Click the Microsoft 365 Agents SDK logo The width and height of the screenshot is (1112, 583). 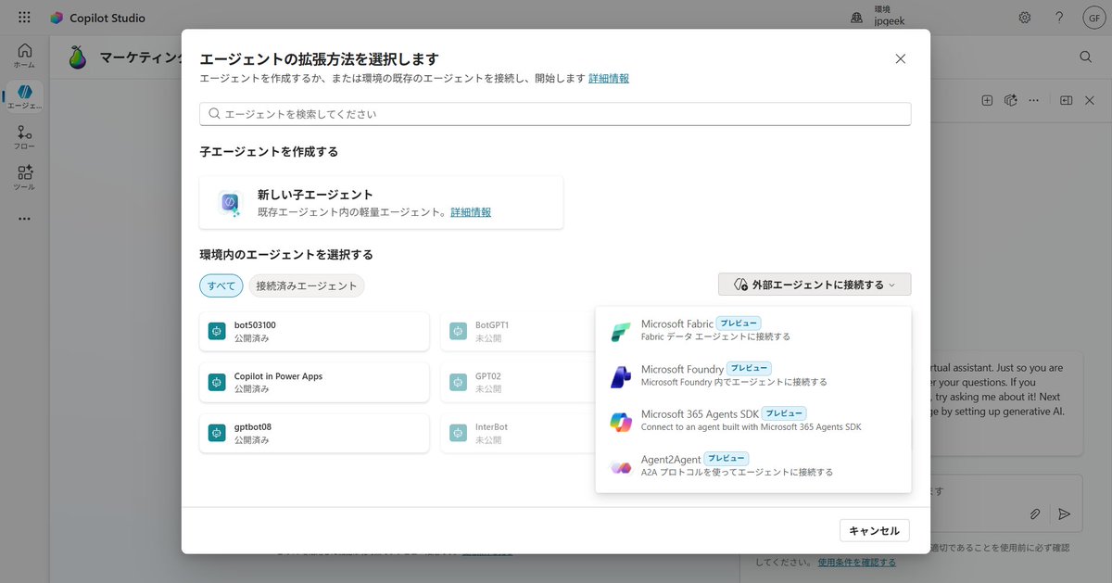(x=621, y=421)
